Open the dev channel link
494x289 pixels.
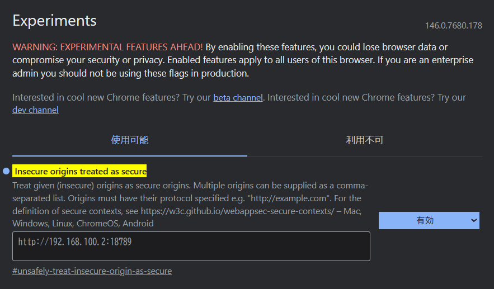35,110
